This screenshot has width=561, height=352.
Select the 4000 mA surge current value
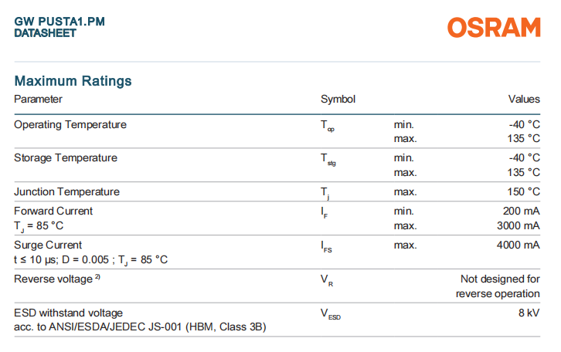pyautogui.click(x=518, y=245)
